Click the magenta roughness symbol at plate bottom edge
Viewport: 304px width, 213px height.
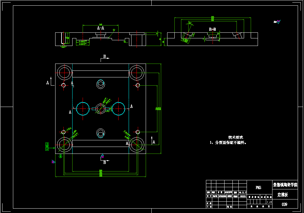point(102,156)
